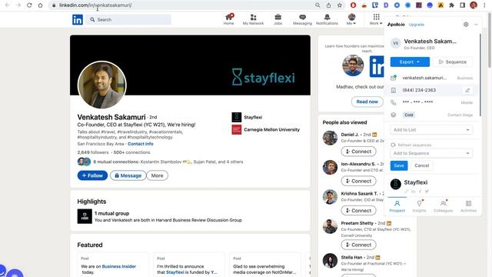Click the business email row in Apollo

432,78
